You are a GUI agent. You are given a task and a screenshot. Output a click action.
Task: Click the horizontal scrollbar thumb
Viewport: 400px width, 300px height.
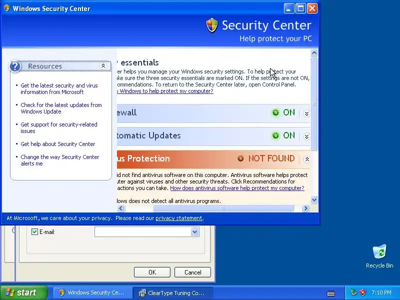[x=223, y=208]
